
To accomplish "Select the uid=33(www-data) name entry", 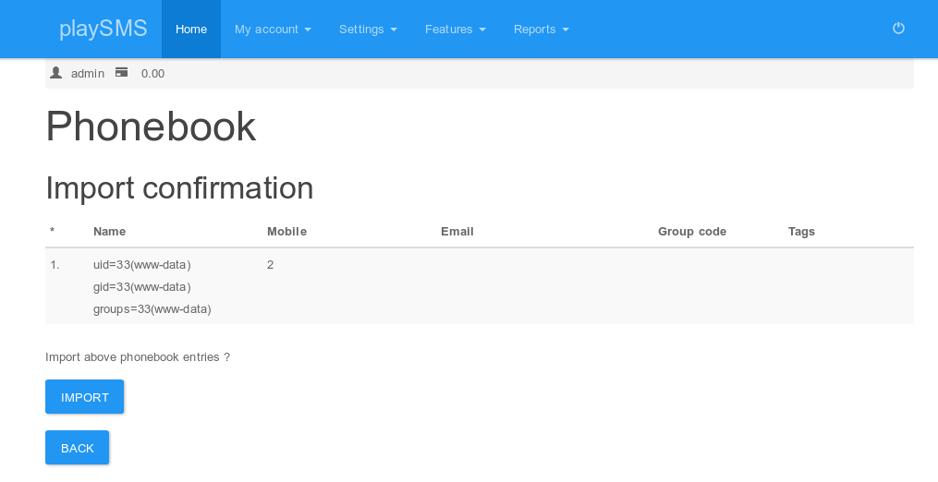I will (141, 265).
